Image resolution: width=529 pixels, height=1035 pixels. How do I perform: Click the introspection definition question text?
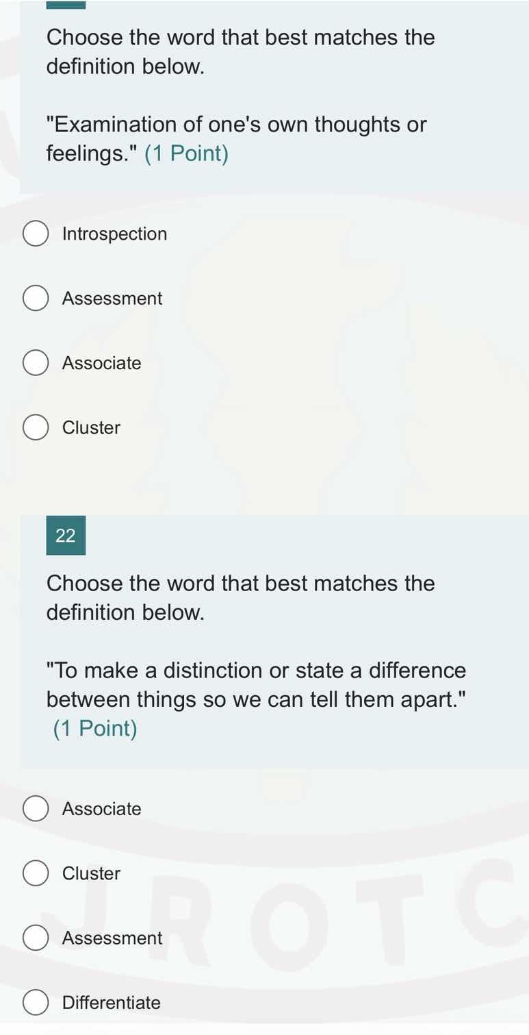(235, 139)
